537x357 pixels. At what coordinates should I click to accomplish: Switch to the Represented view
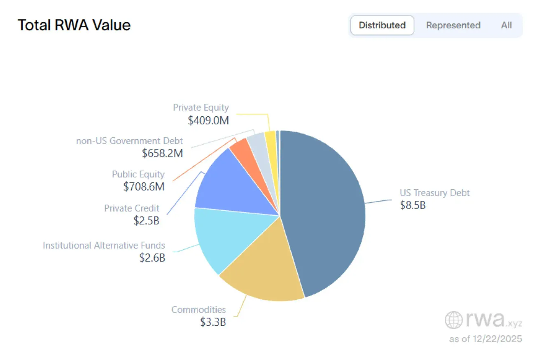coord(453,25)
